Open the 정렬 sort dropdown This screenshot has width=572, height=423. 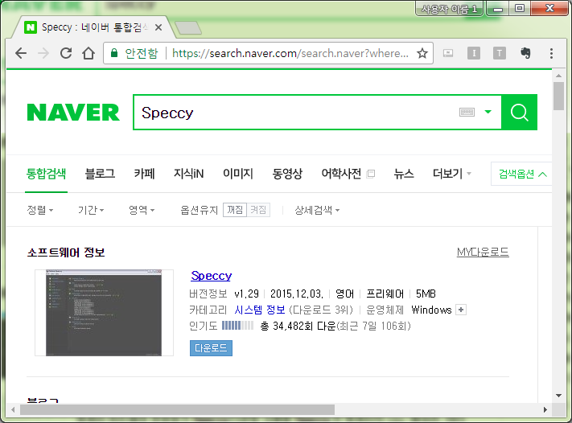(x=40, y=210)
